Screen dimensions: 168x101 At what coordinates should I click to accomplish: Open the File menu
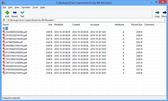(4, 7)
